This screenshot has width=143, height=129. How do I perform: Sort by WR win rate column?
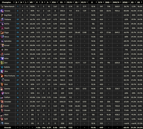(x=32, y=2)
